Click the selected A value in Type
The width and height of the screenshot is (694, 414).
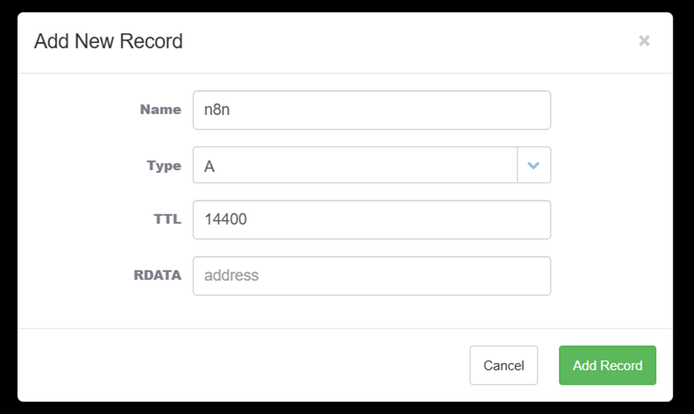coord(210,166)
